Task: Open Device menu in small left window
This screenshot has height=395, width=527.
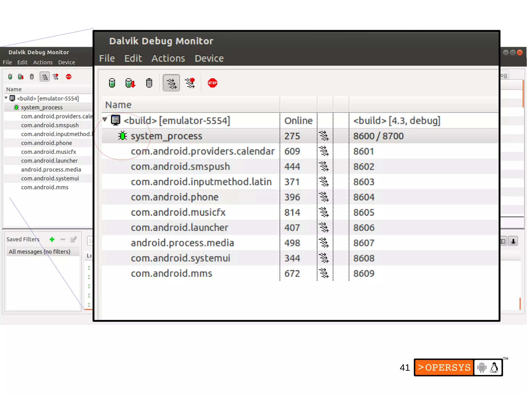Action: (x=66, y=62)
